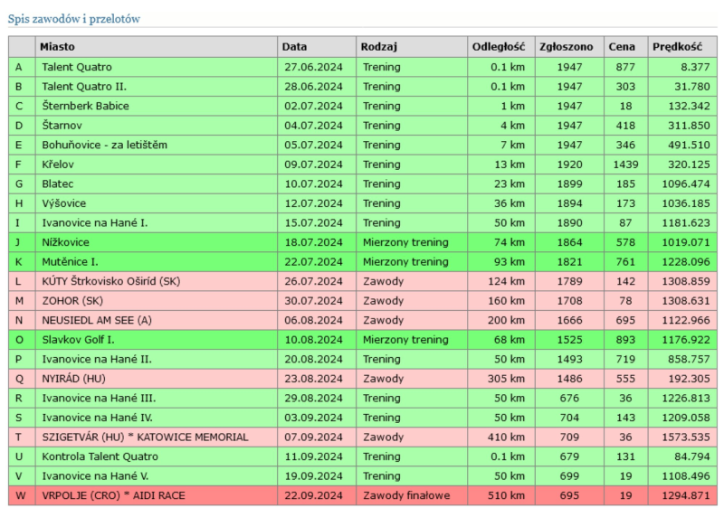Viewport: 724px width, 508px height.
Task: Click the Slavkov Golf I. entry
Action: tap(78, 340)
